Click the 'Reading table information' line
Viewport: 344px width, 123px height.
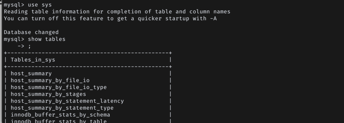[x=117, y=12]
